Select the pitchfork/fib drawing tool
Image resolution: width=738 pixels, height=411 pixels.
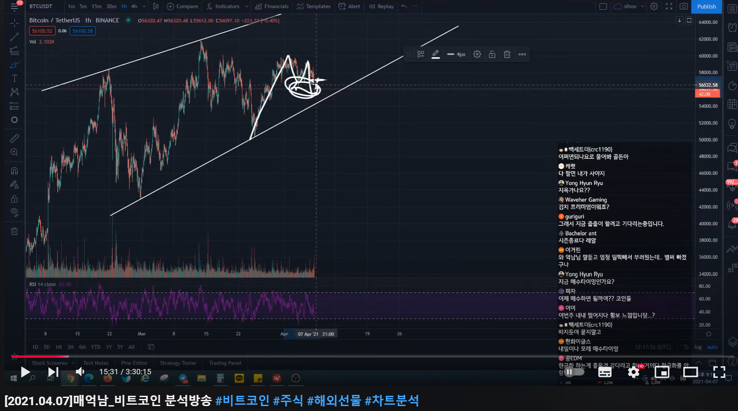[14, 51]
